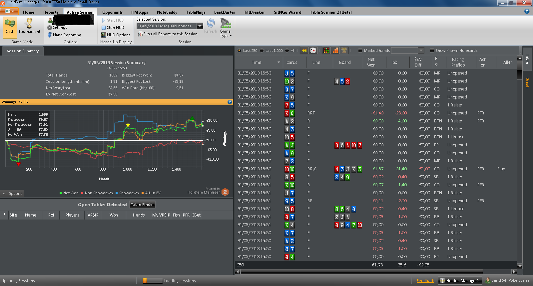Toggle Net Won legend on graph
The height and width of the screenshot is (286, 533).
[69, 193]
